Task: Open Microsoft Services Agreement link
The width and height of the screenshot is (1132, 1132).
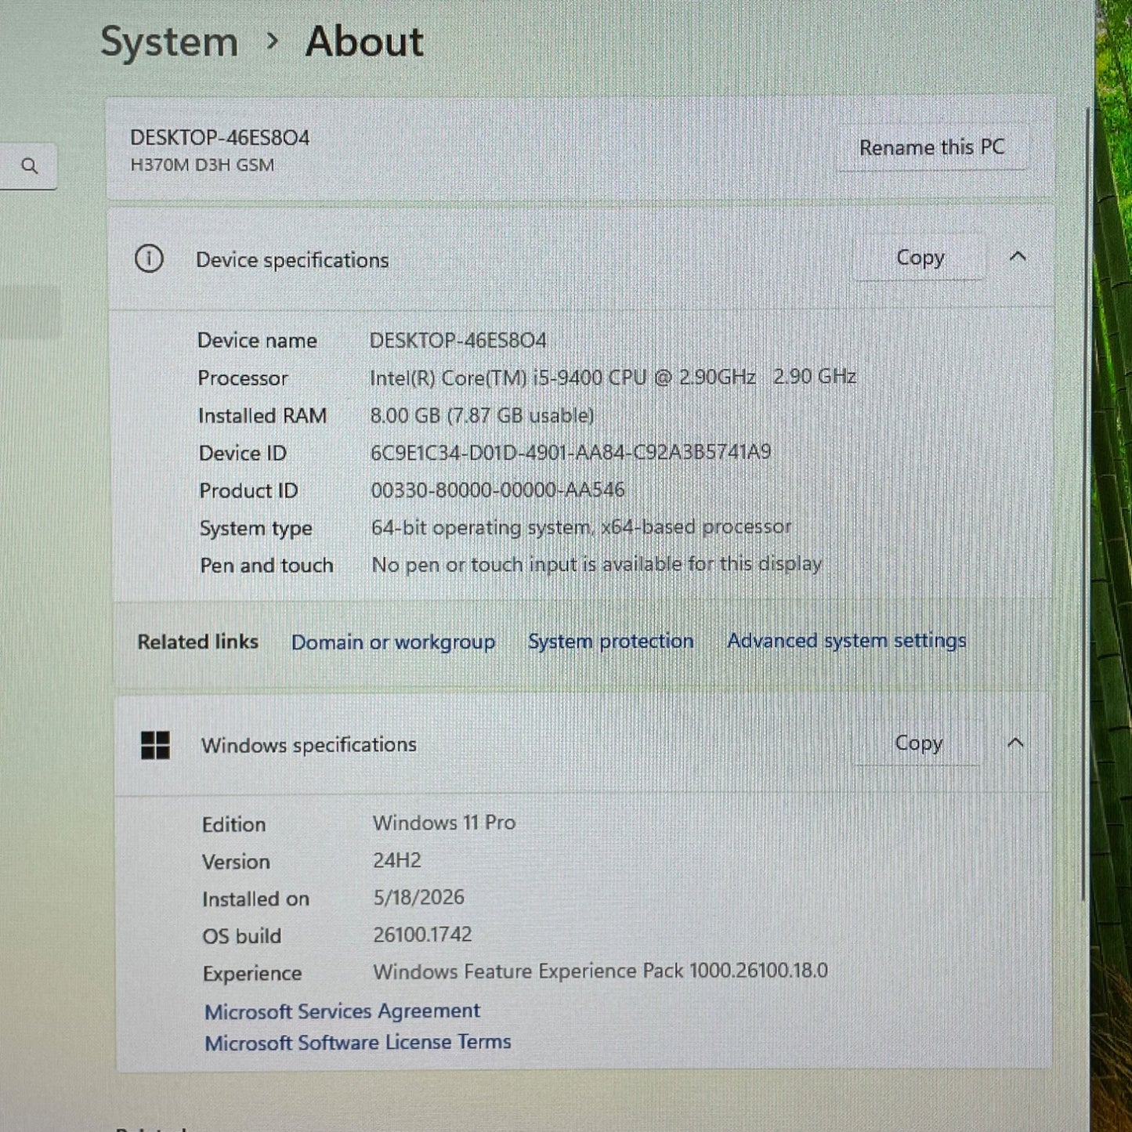Action: point(342,1011)
